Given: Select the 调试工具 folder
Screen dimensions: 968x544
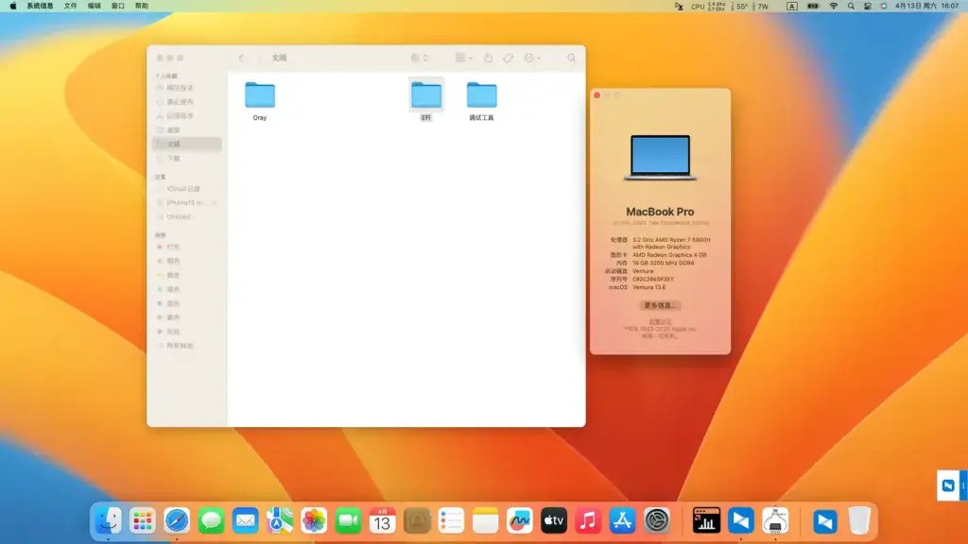Looking at the screenshot, I should click(481, 101).
